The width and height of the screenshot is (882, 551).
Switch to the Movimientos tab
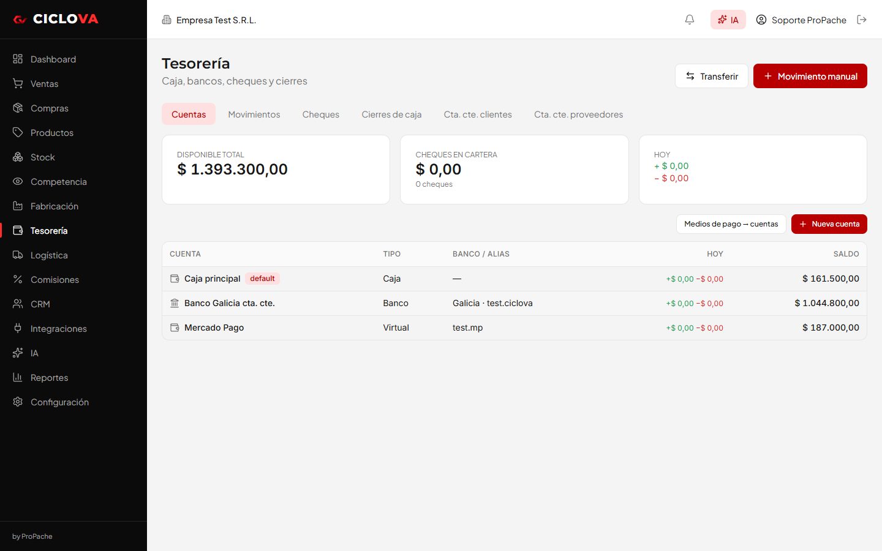[254, 114]
